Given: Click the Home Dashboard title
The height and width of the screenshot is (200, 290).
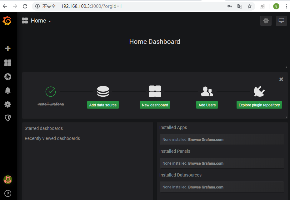Looking at the screenshot, I should [x=155, y=42].
